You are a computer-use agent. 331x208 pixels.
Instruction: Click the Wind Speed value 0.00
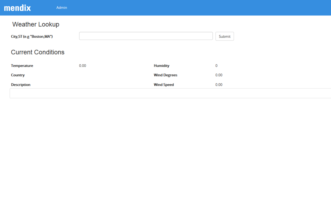219,85
